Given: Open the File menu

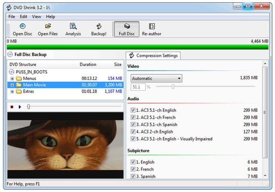Looking at the screenshot, I should coord(11,16).
